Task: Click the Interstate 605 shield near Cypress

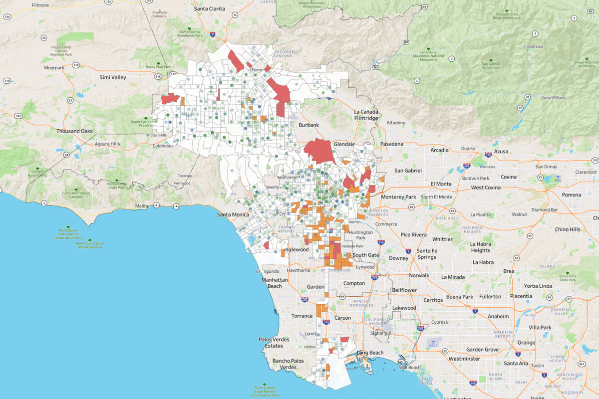Action: (421, 328)
